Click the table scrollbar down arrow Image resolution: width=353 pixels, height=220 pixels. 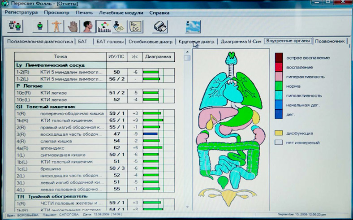click(187, 207)
